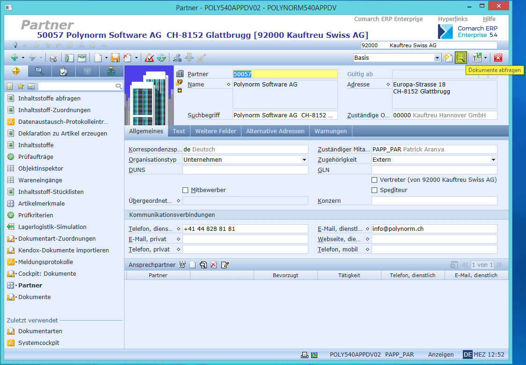Click the Dokumente abfragen highlighted icon

click(x=460, y=57)
